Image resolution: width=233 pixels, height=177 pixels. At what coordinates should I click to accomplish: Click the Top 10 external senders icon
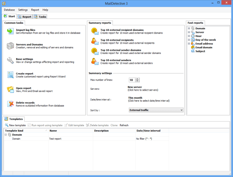95,61
